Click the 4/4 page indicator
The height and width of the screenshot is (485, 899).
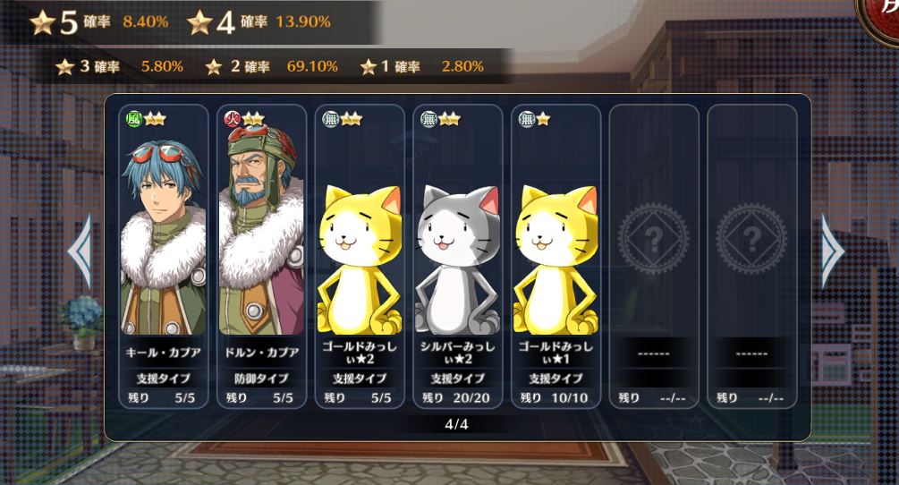tap(456, 424)
